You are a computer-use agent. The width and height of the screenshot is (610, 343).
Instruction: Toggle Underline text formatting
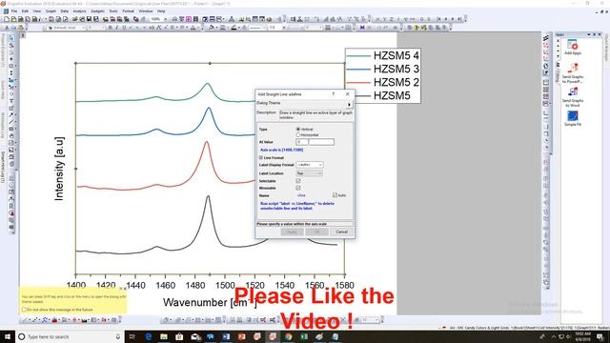coord(124,28)
